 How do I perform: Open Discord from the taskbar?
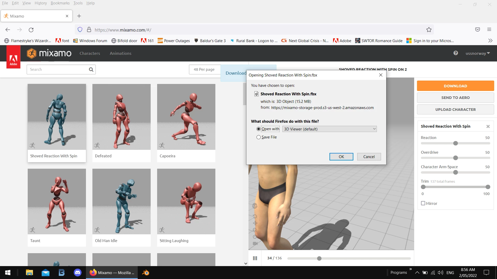click(78, 273)
